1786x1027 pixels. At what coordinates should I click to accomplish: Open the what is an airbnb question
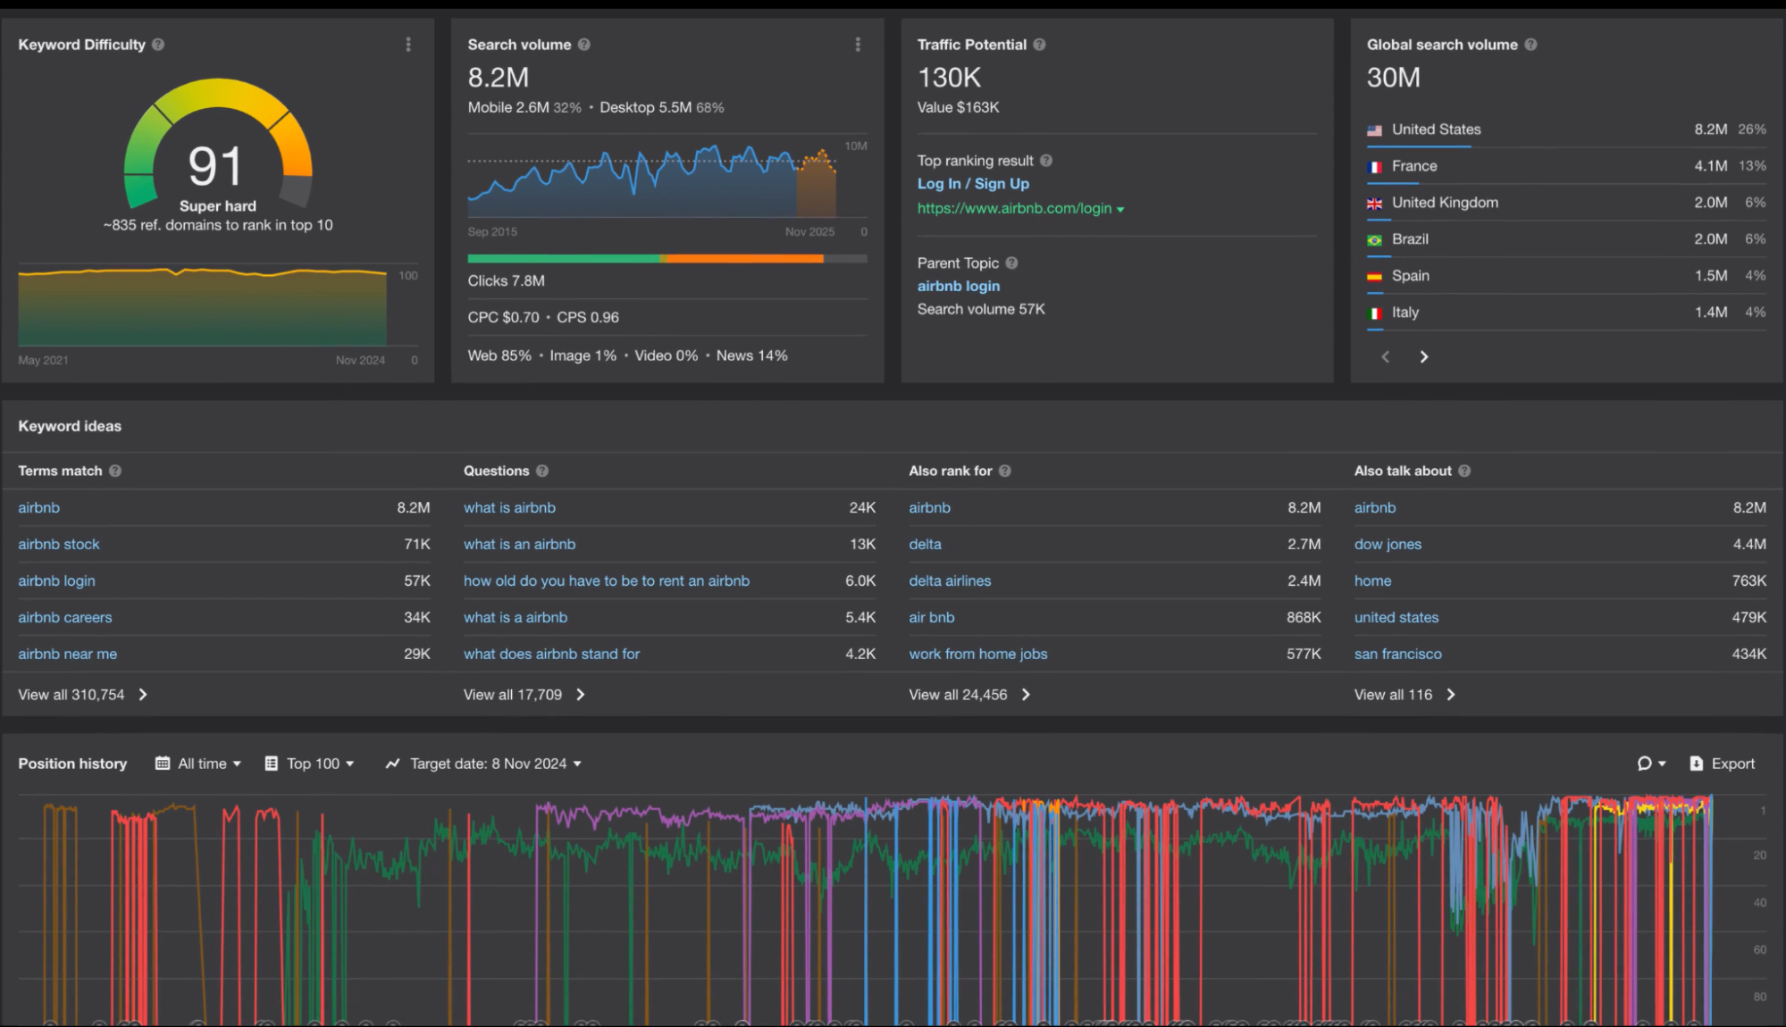click(x=519, y=545)
